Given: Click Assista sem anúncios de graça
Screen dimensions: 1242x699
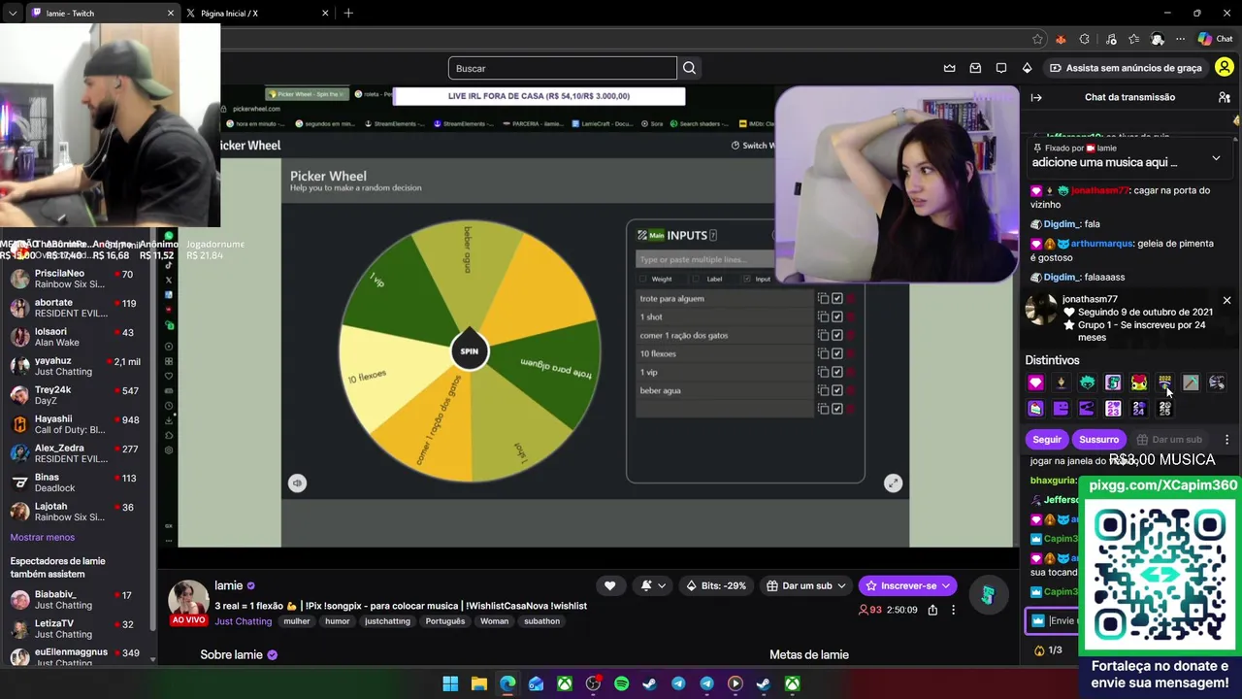Looking at the screenshot, I should coord(1126,68).
